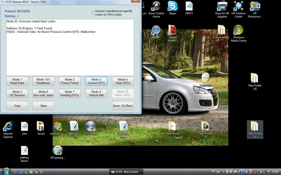The image size is (281, 175).
Task: Click the Protocol: ISO14230 label
Action: point(17,11)
